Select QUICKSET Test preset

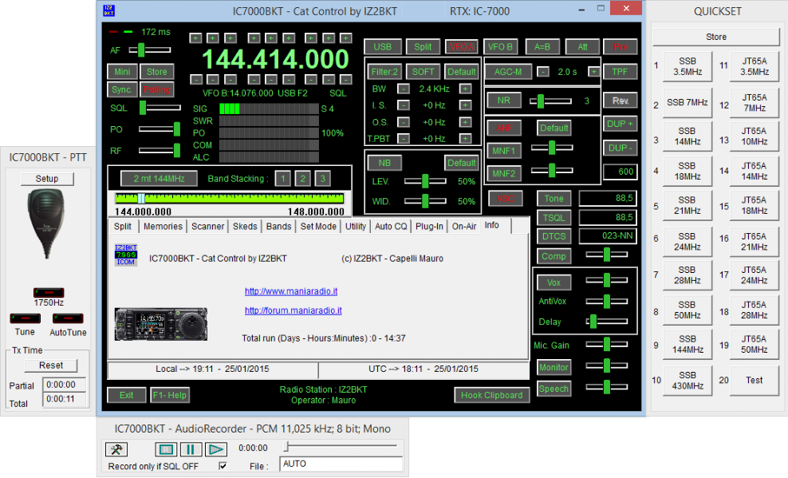[x=754, y=381]
